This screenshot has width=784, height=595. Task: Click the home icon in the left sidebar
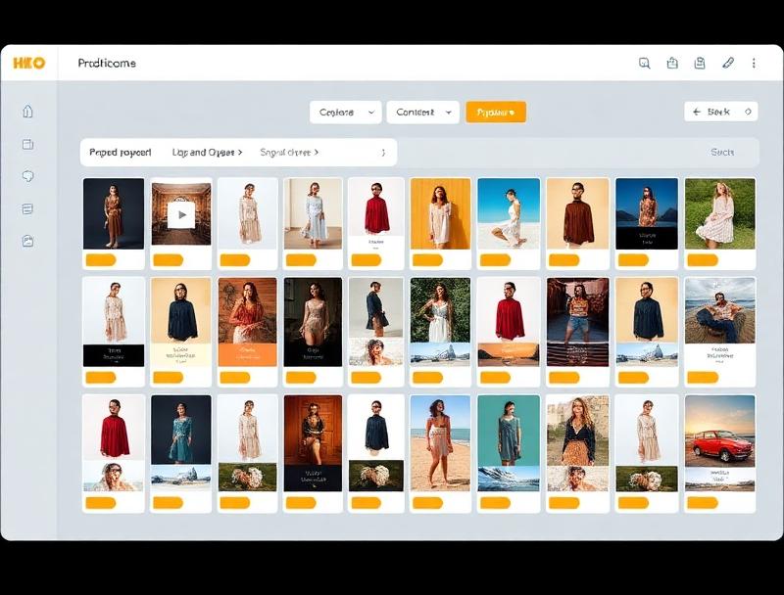coord(27,112)
